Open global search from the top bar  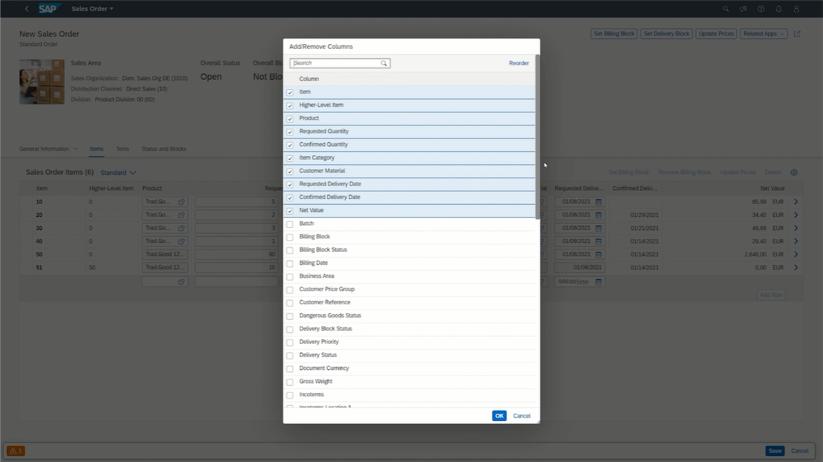[725, 9]
